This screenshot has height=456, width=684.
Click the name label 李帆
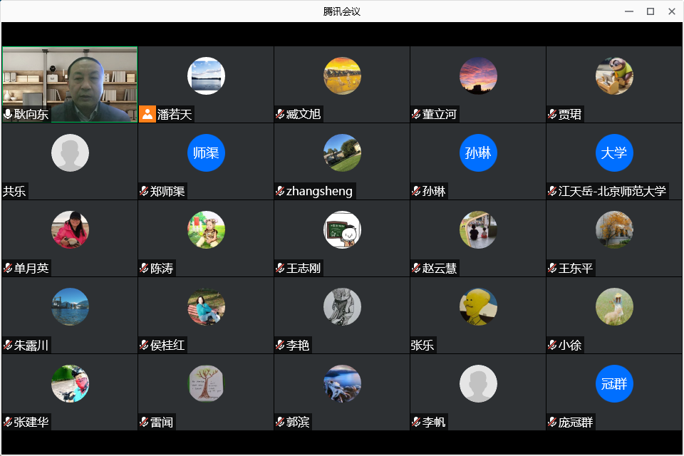coord(434,422)
